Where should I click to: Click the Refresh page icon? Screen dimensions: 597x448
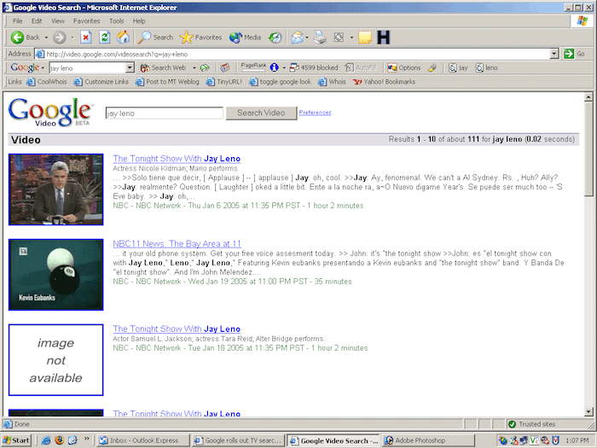[104, 38]
